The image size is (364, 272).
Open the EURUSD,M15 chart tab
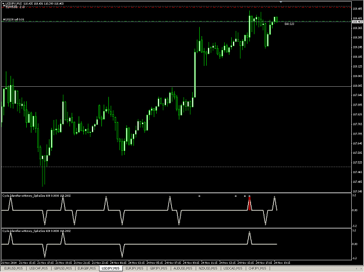pos(13,269)
